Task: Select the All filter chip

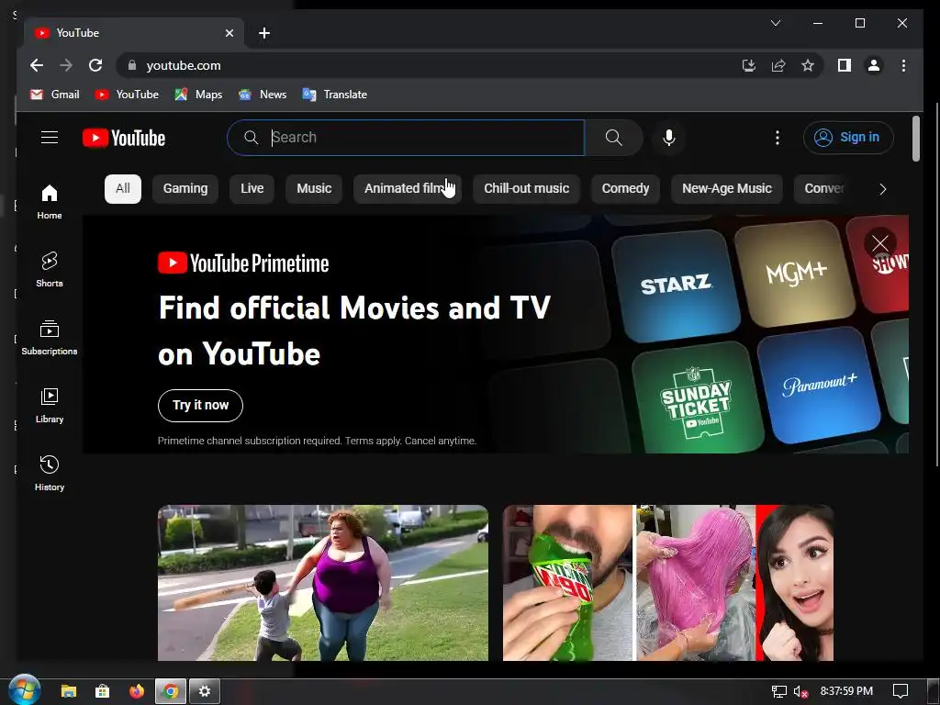Action: click(x=123, y=189)
